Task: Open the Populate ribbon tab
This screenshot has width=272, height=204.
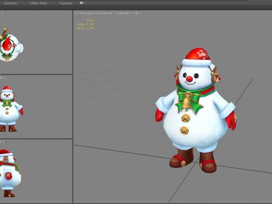Action: coord(66,3)
